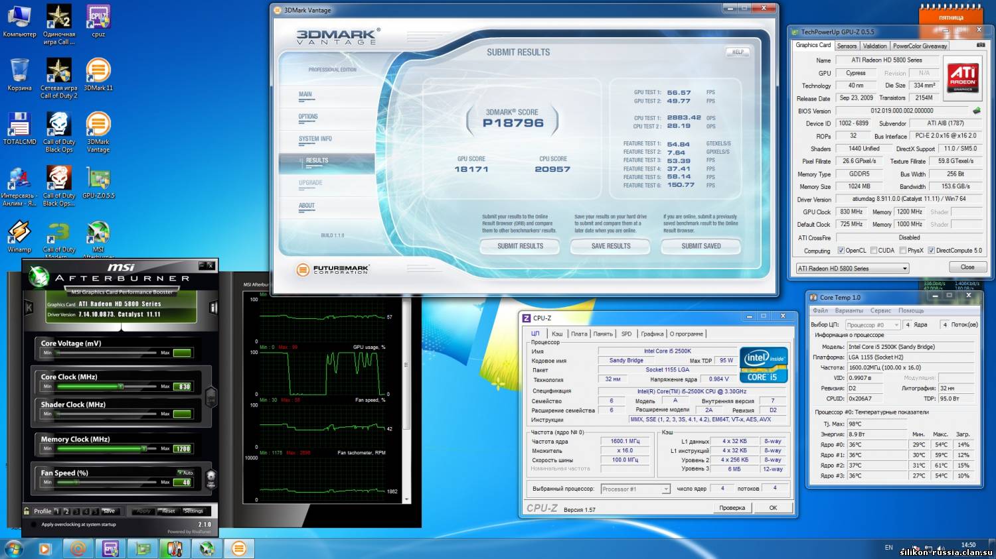The image size is (996, 559).
Task: Click the Save profile button in Afterburner
Action: (x=110, y=511)
